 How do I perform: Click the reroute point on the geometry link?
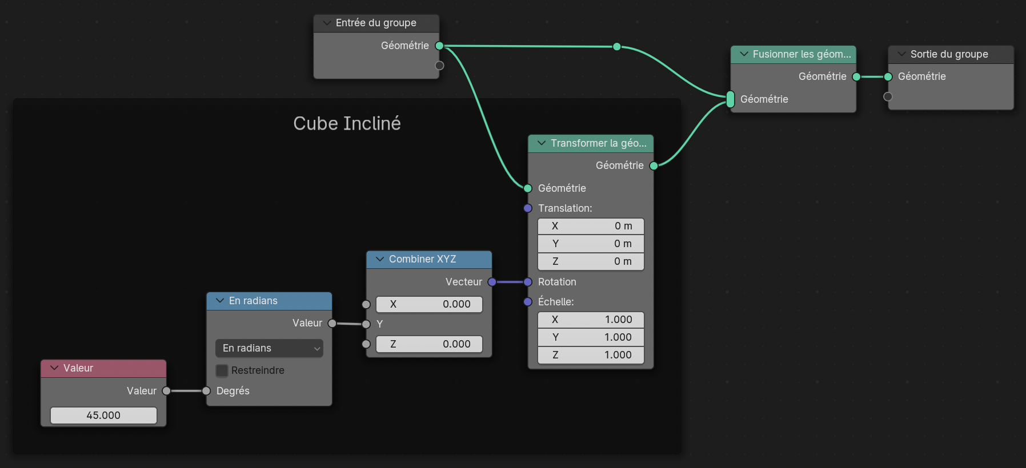click(x=616, y=47)
